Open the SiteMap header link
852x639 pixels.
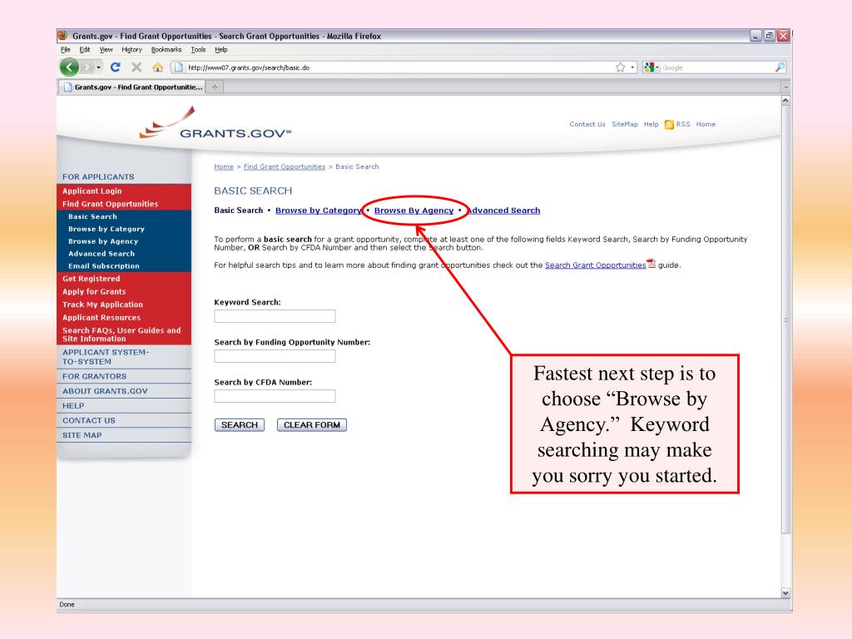pyautogui.click(x=624, y=124)
